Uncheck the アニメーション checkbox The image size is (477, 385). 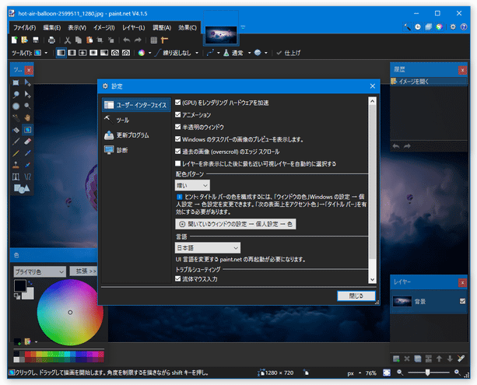pos(178,114)
